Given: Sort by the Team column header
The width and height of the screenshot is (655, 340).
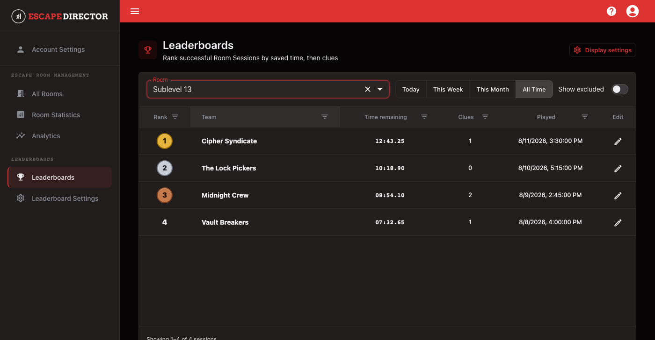Looking at the screenshot, I should coord(209,117).
